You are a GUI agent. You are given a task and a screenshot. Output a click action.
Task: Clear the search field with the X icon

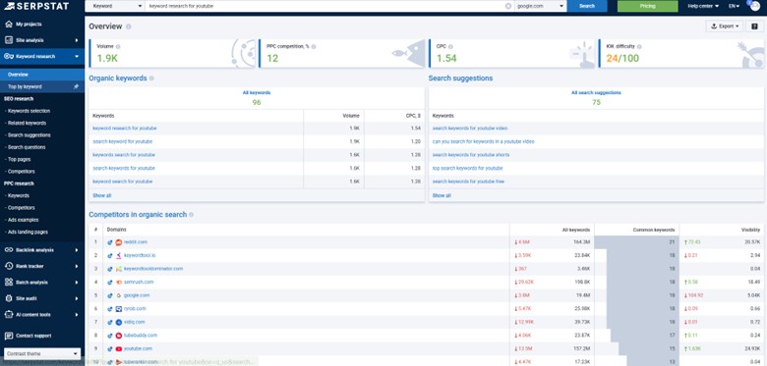508,6
